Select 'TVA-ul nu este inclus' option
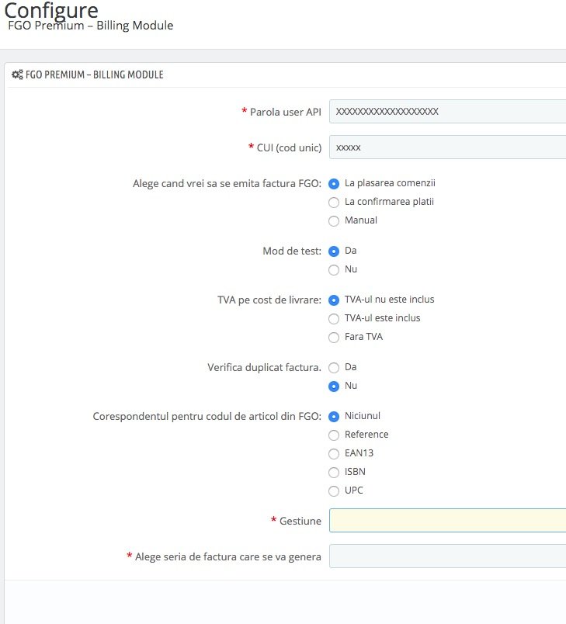 click(x=334, y=300)
